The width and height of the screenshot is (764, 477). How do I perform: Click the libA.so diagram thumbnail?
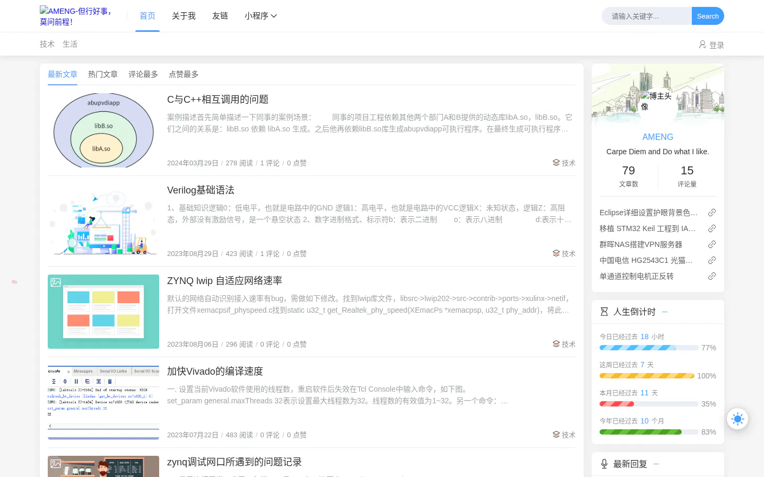pyautogui.click(x=103, y=130)
